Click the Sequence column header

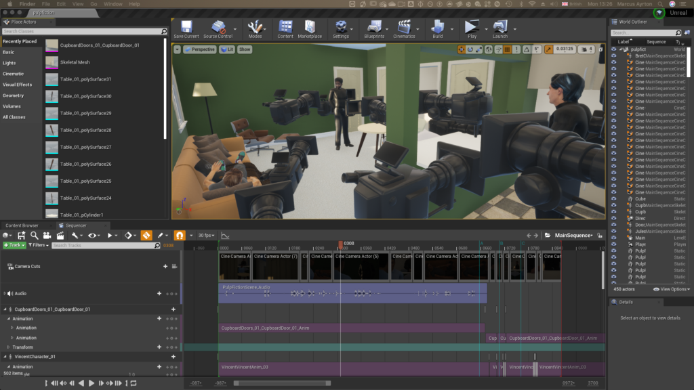coord(656,41)
